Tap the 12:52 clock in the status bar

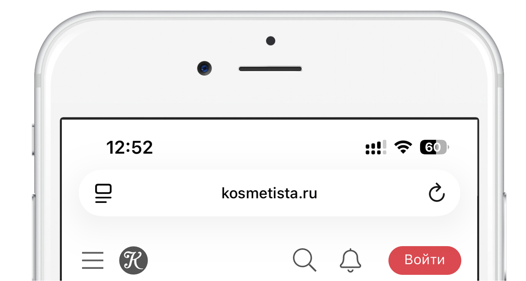[x=129, y=148]
